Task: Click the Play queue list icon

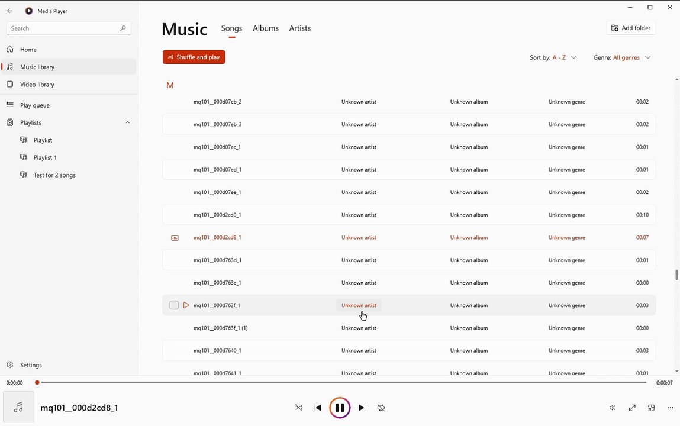Action: click(x=10, y=105)
